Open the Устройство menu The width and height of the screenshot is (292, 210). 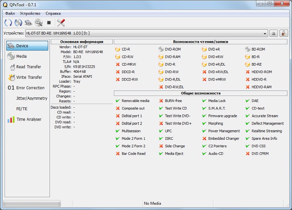point(30,14)
